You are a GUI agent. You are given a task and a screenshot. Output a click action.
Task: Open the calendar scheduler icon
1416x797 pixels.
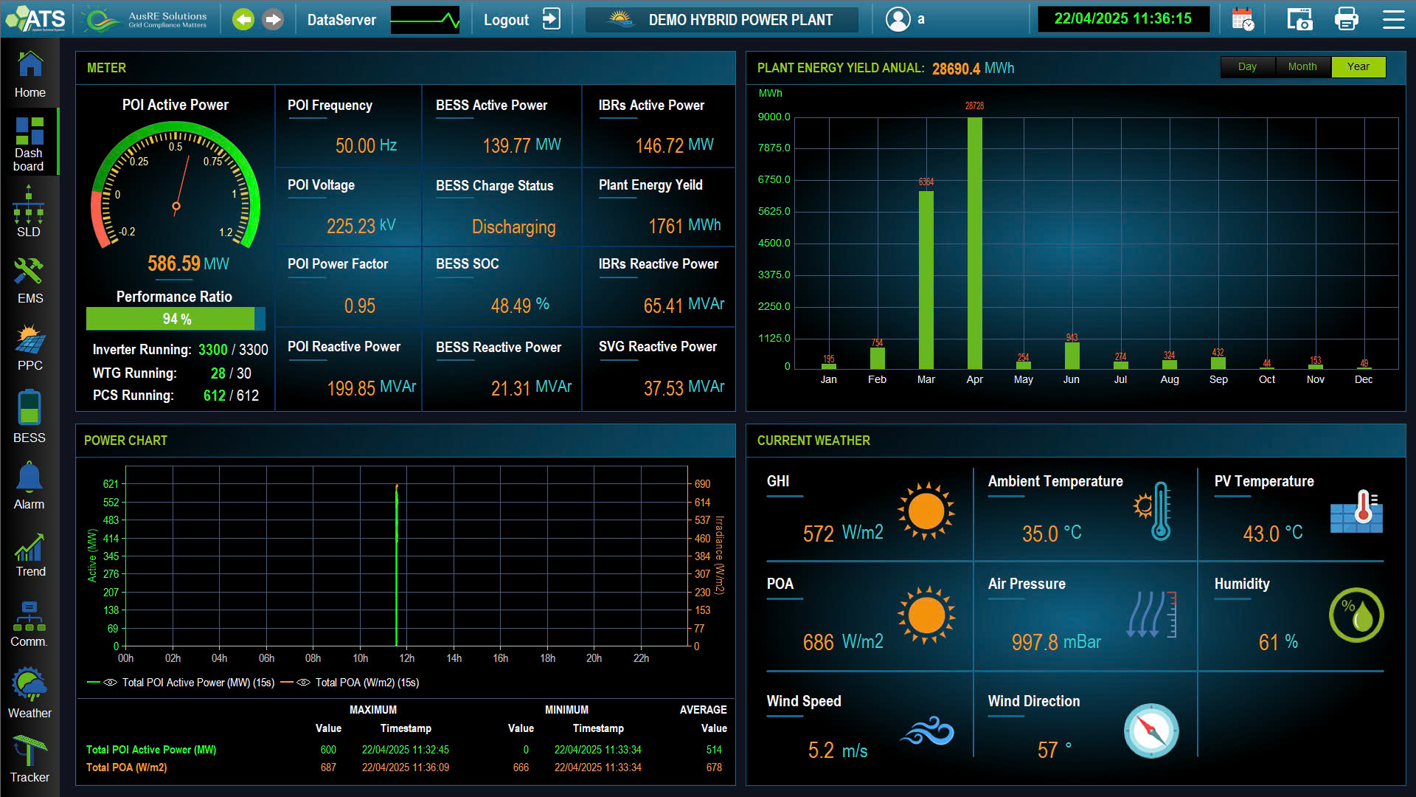tap(1243, 19)
